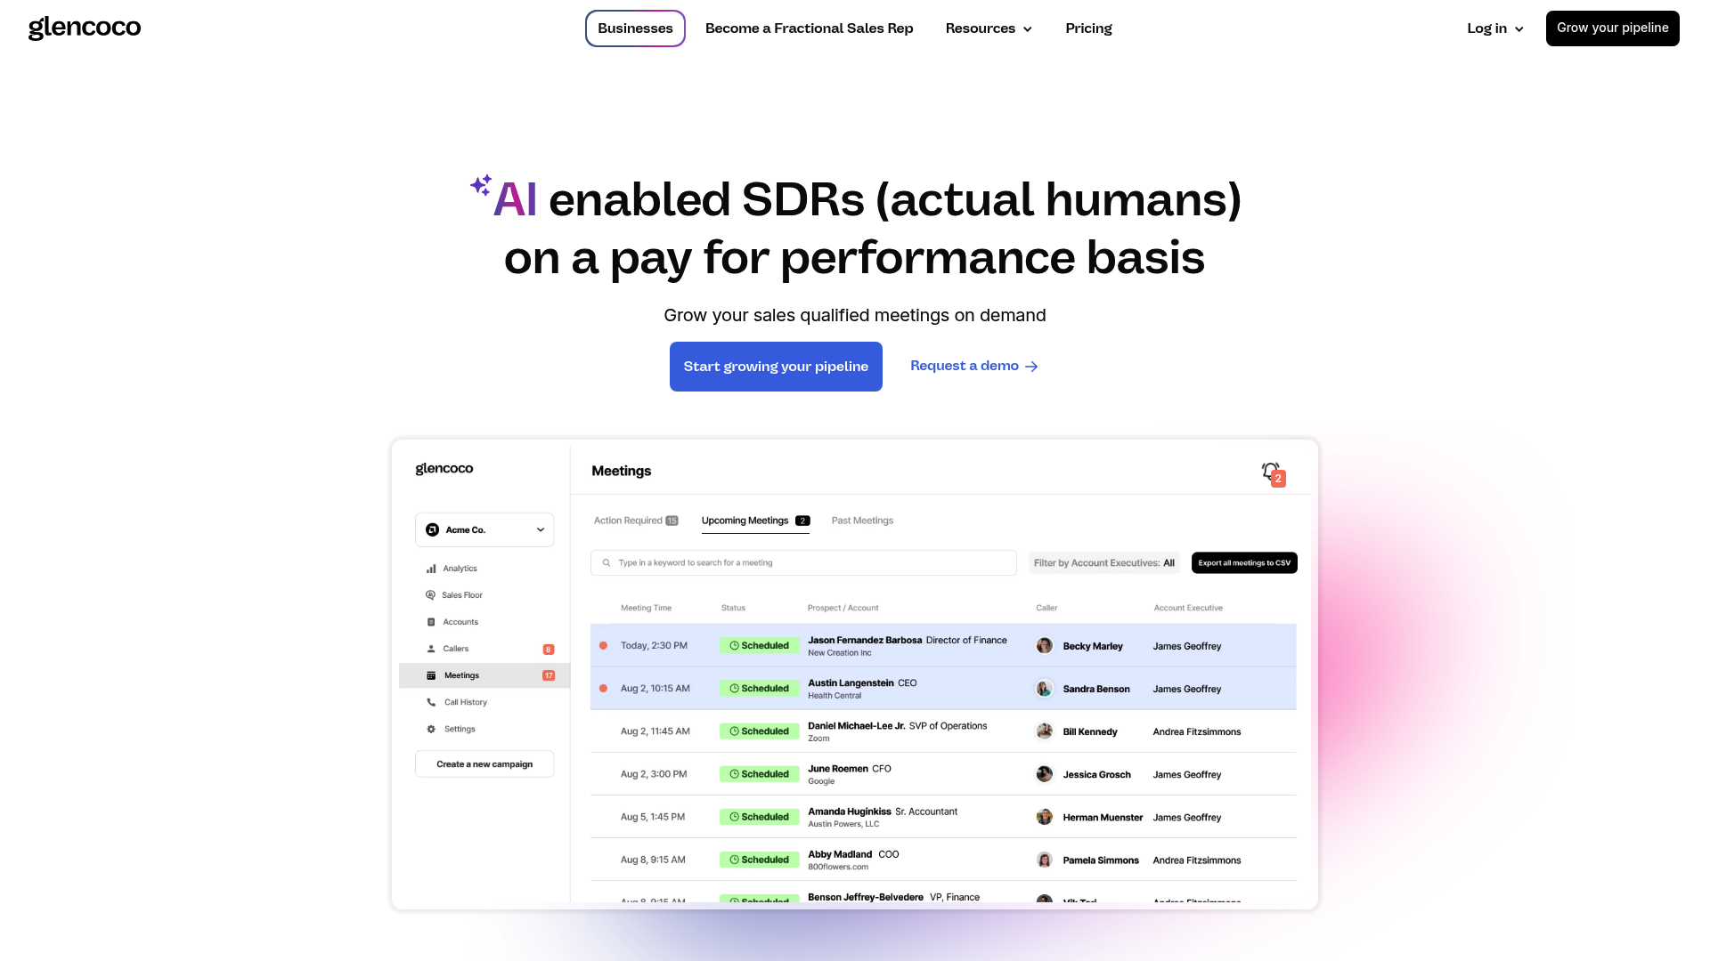This screenshot has width=1710, height=961.
Task: Expand the Log in dropdown
Action: [x=1495, y=28]
